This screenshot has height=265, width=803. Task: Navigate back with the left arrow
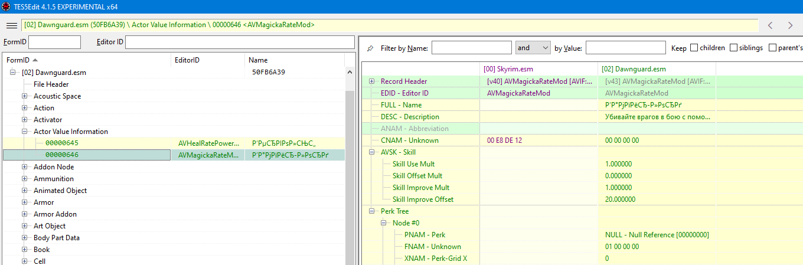[770, 25]
